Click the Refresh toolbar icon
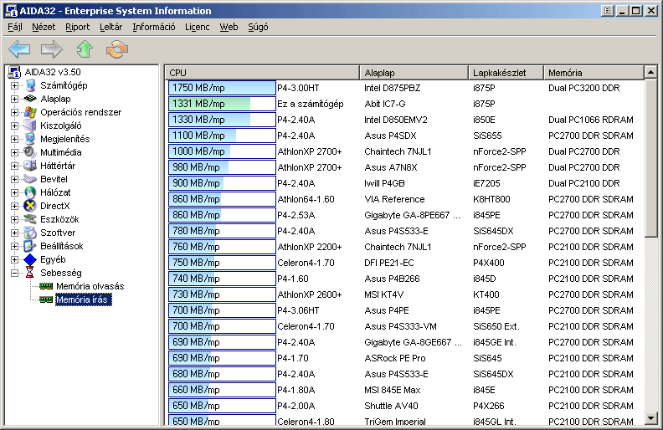This screenshot has width=663, height=430. coord(117,49)
